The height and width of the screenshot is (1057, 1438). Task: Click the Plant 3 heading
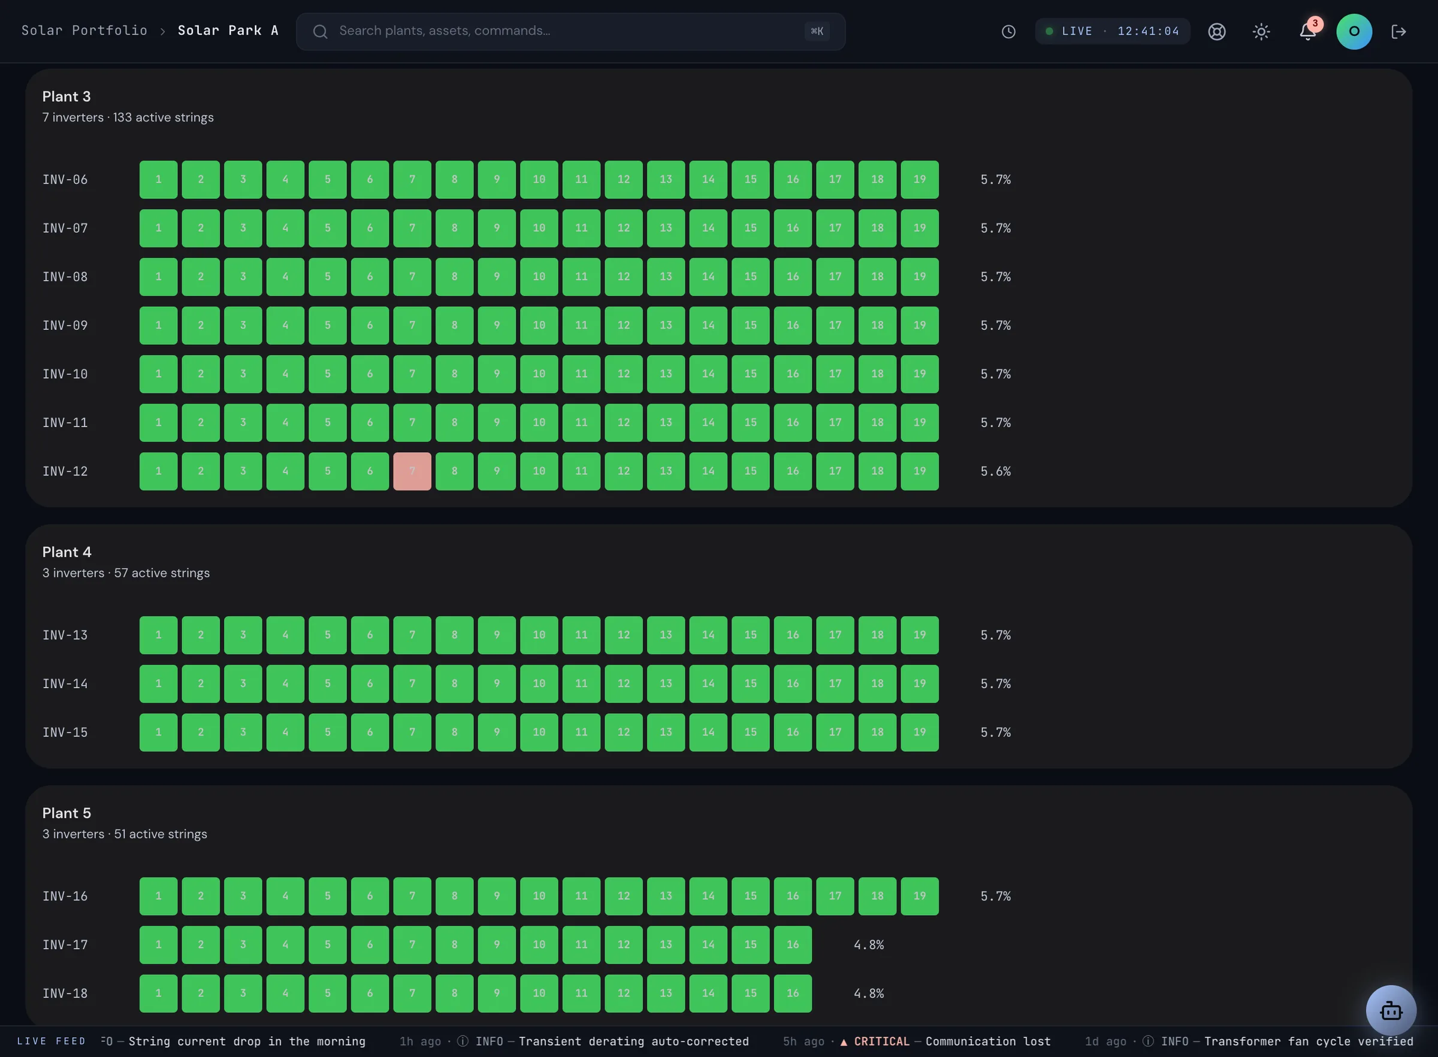(67, 96)
